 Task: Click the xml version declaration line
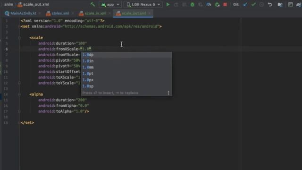coord(63,21)
